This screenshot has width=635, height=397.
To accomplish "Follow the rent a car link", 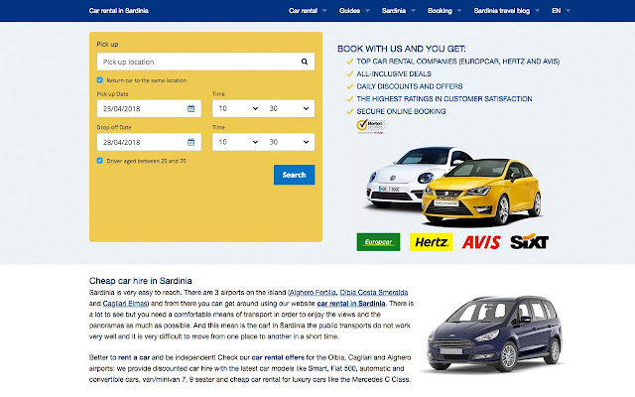I will 134,357.
